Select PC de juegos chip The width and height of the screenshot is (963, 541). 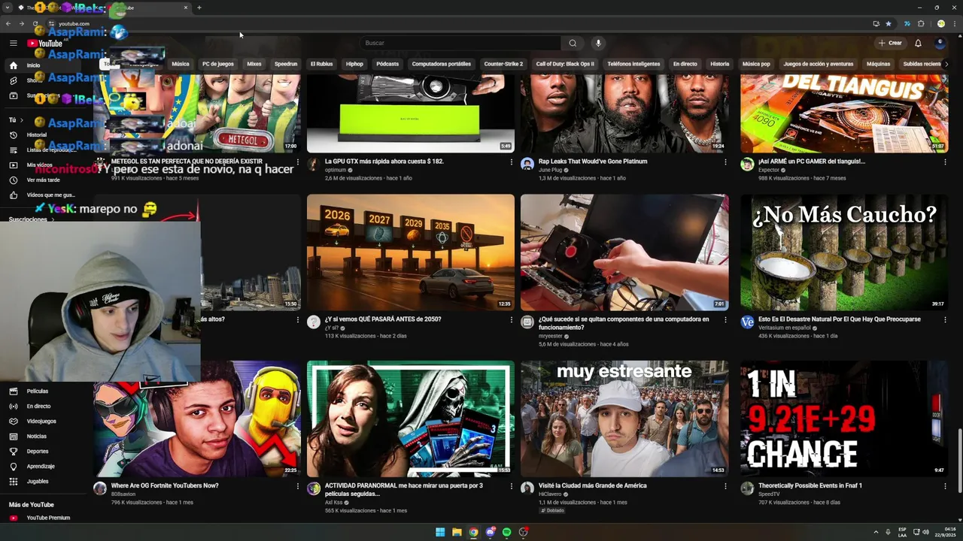click(x=217, y=64)
